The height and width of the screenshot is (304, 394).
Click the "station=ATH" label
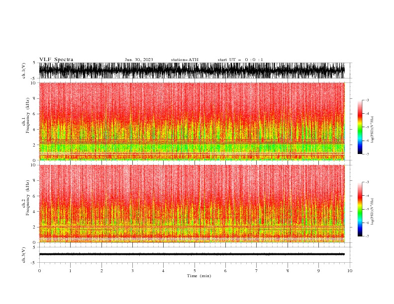click(x=185, y=60)
